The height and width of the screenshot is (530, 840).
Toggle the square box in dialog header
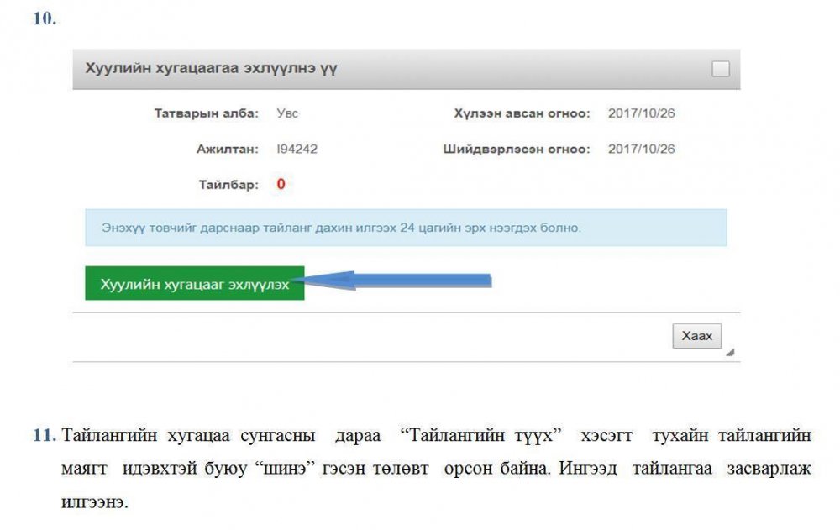coord(720,69)
